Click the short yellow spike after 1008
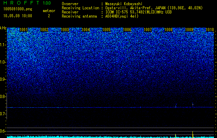Screen dimensions: 217x138 (176, 136)
